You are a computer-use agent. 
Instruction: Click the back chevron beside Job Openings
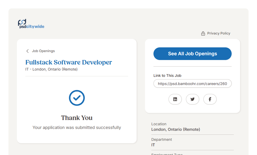[x=27, y=51]
